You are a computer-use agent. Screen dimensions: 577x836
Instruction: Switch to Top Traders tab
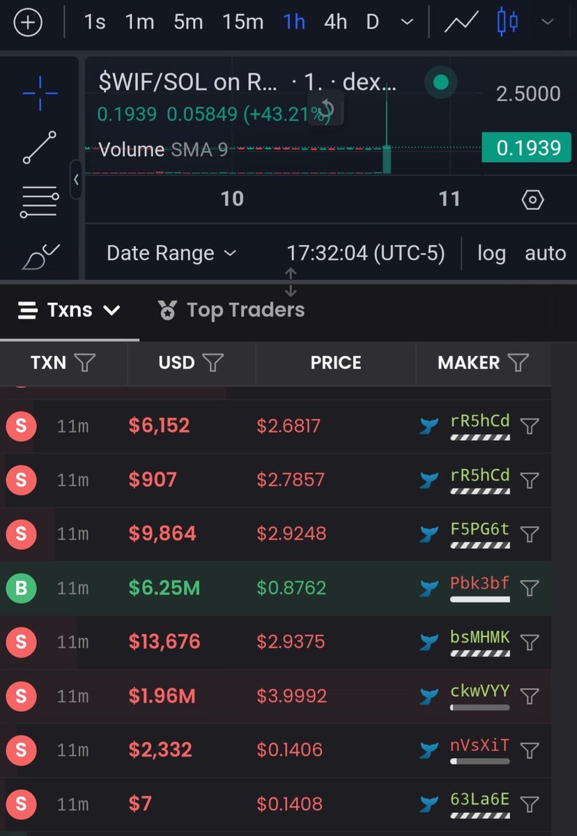click(231, 310)
